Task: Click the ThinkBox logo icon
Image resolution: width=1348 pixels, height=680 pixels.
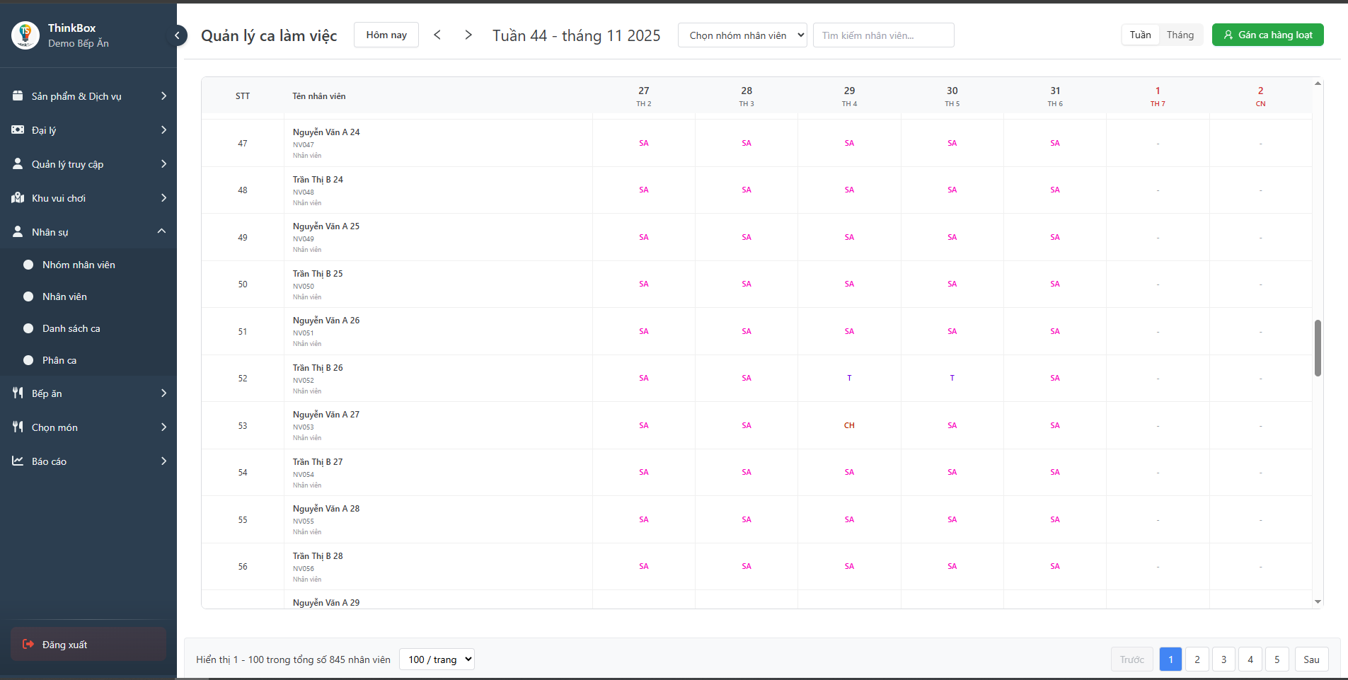Action: 25,35
